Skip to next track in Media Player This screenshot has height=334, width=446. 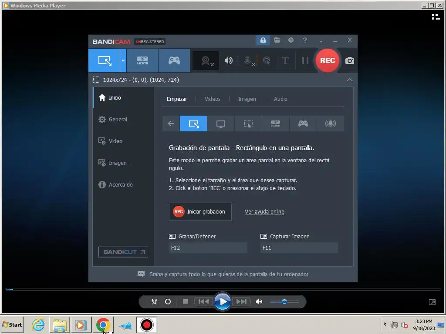pos(241,302)
